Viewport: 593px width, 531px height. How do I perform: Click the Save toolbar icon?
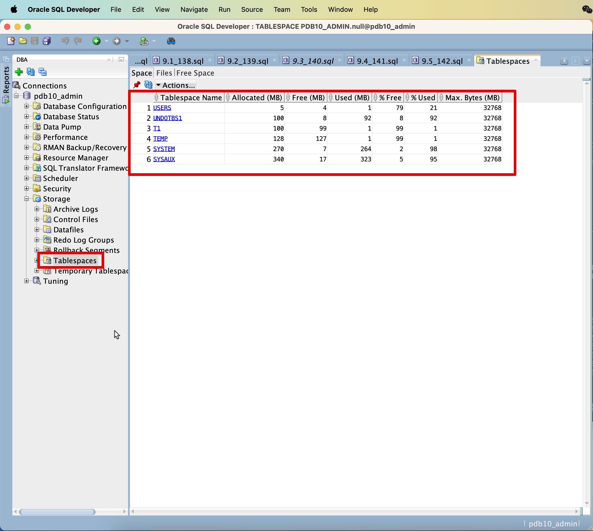[34, 41]
